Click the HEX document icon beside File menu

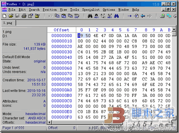[5, 10]
